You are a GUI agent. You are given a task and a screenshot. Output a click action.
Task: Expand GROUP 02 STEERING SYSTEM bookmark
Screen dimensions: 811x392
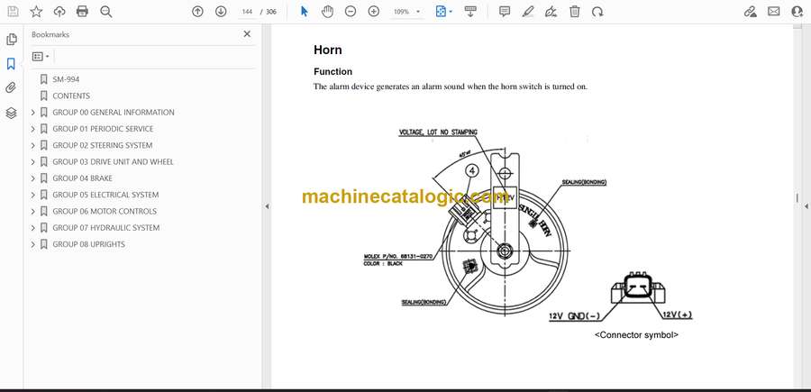click(33, 145)
